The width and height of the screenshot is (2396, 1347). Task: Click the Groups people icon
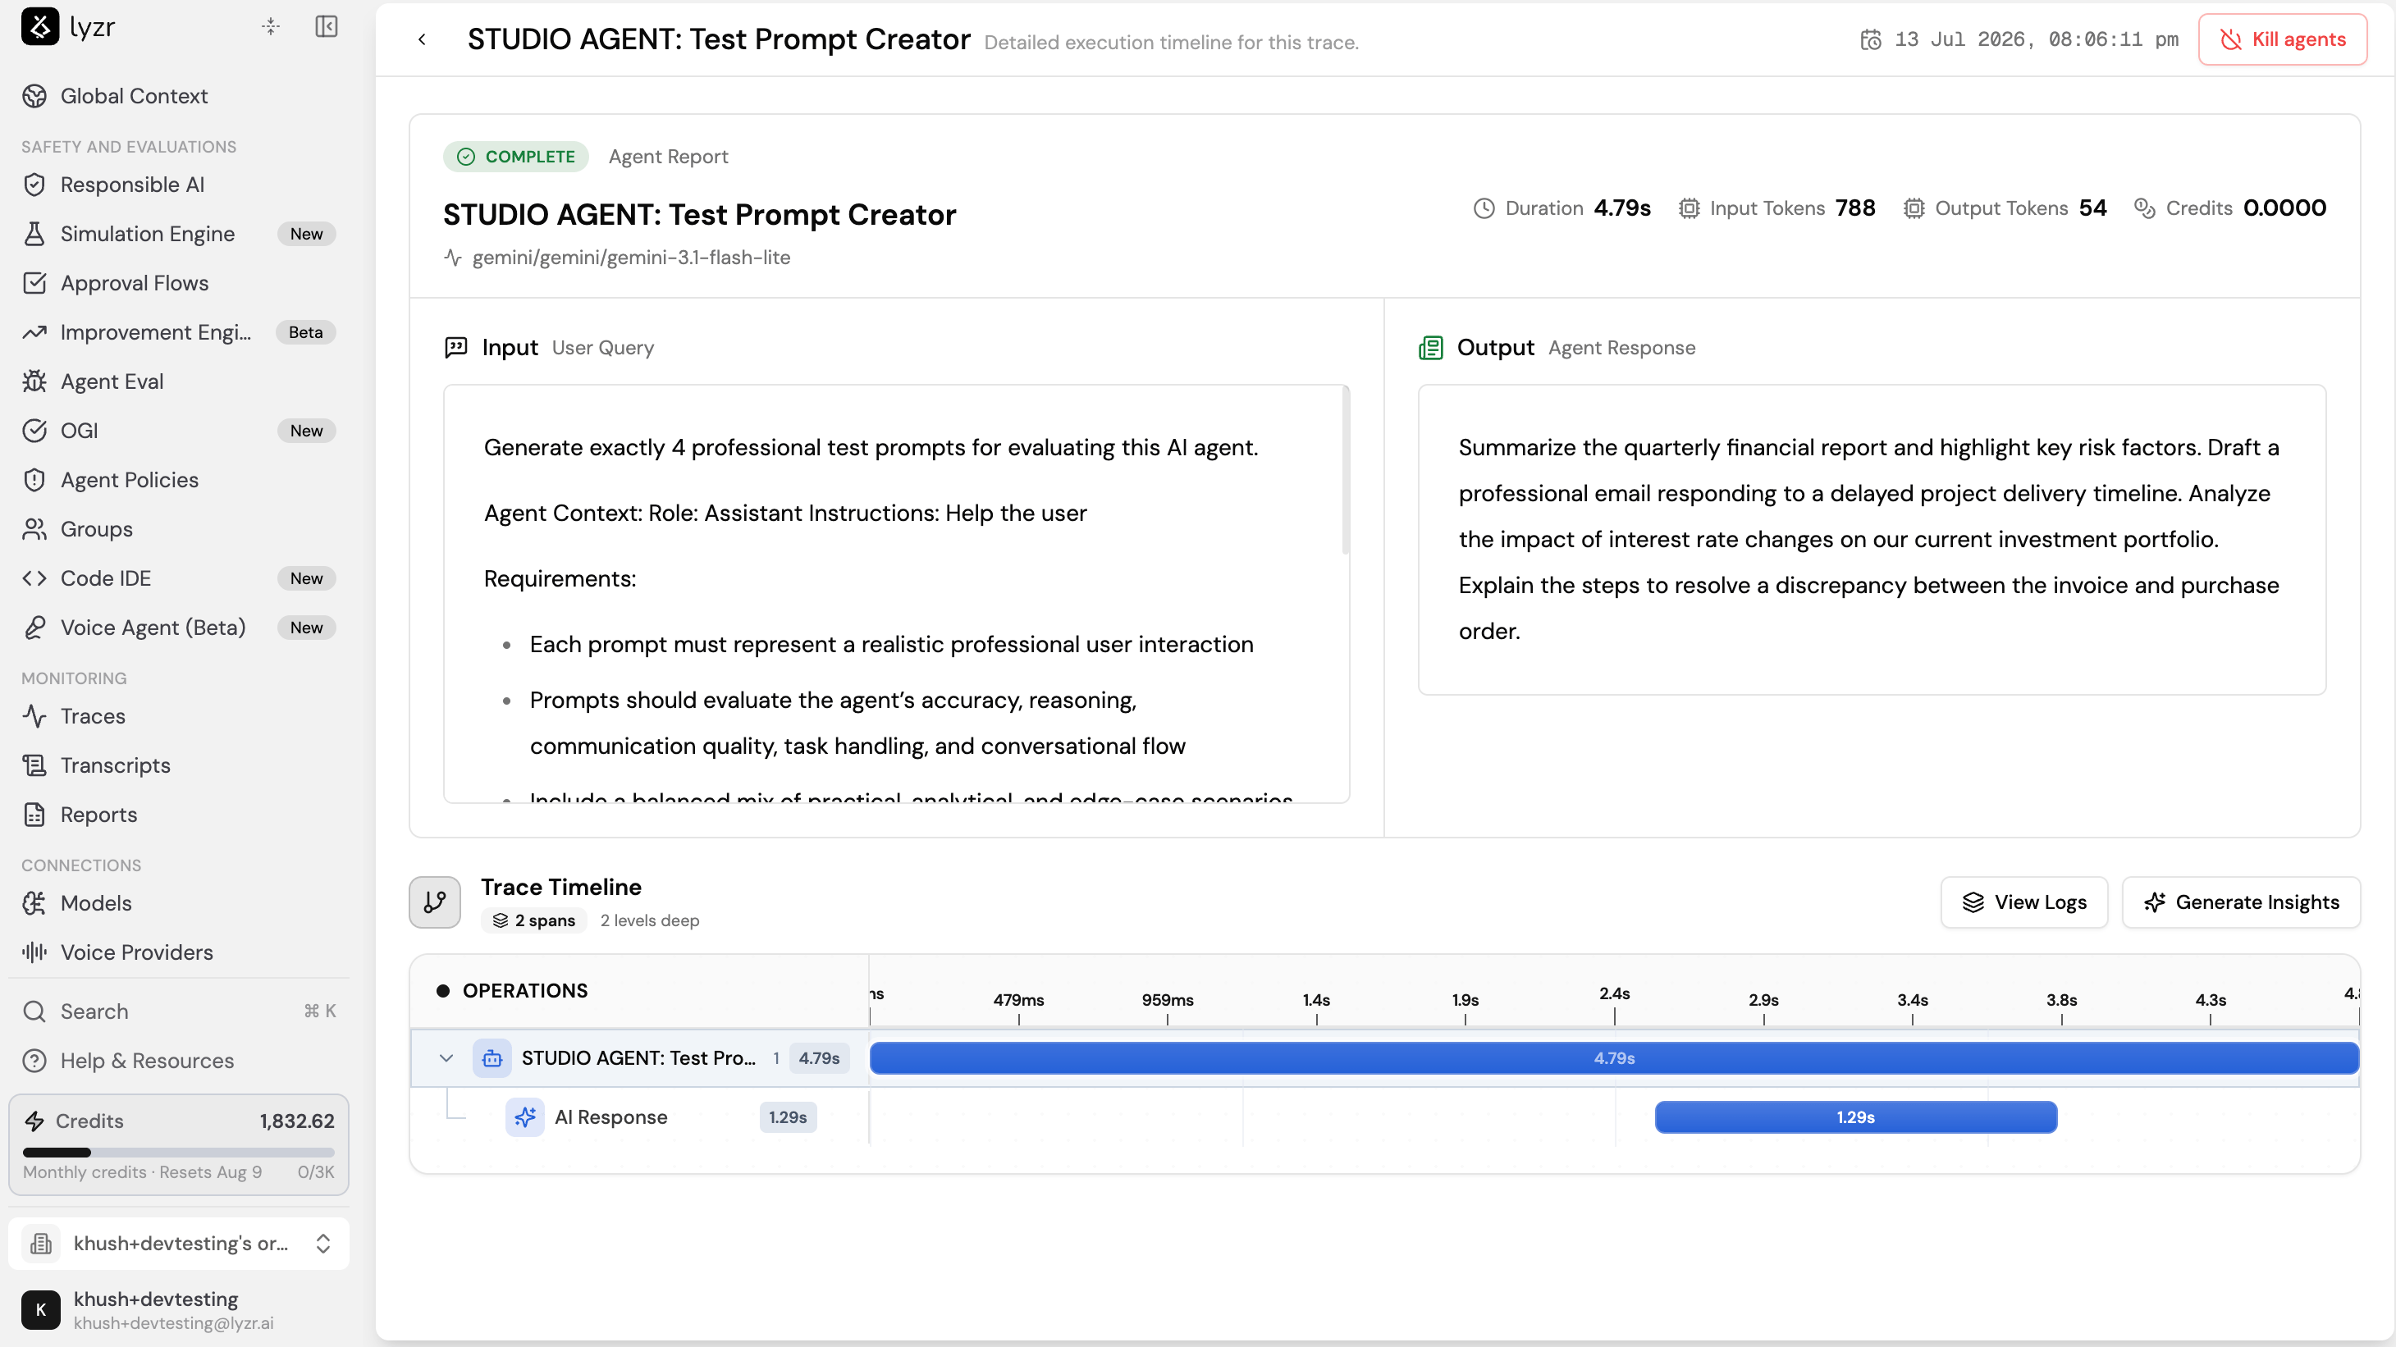(34, 529)
